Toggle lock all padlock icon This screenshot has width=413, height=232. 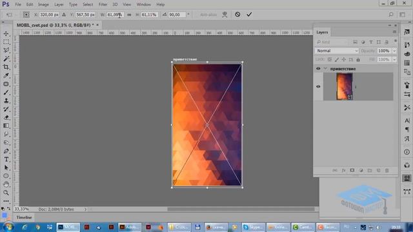[358, 60]
